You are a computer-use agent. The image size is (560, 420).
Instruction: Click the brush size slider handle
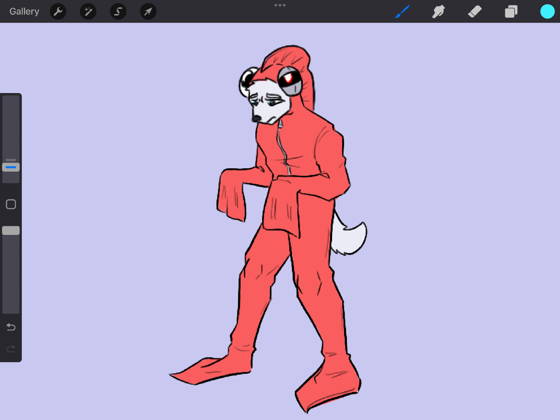[x=11, y=167]
